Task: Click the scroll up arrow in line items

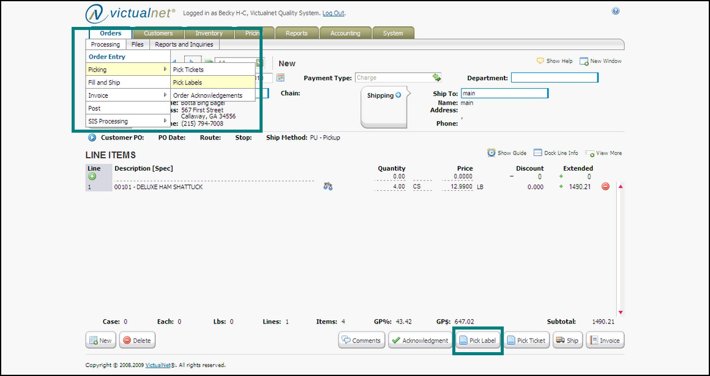Action: click(x=621, y=186)
